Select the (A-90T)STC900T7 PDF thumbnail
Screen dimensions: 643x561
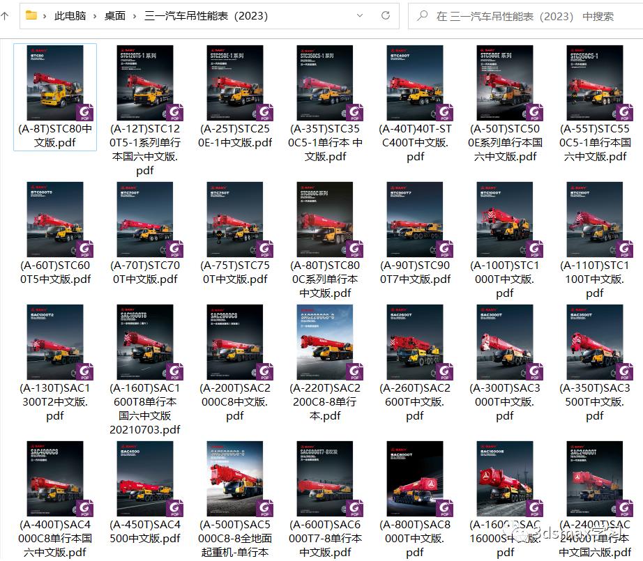[x=415, y=220]
